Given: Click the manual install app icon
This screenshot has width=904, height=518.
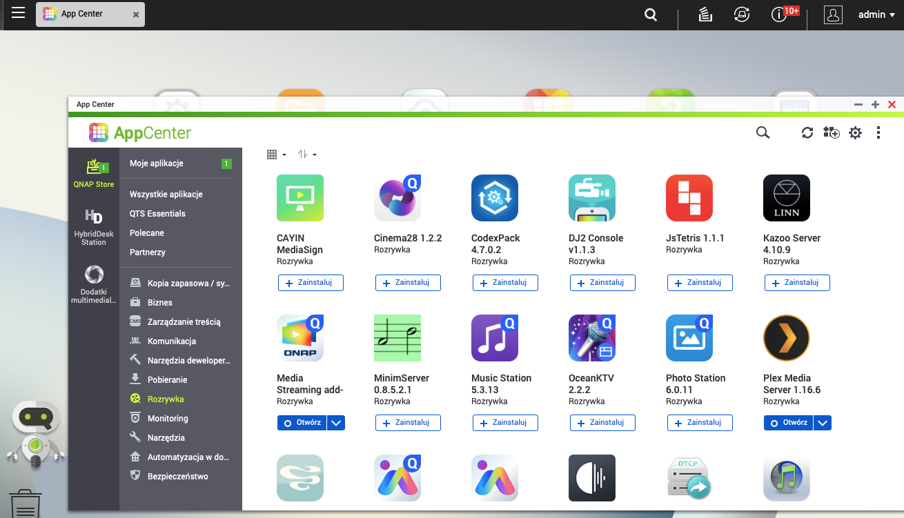Looking at the screenshot, I should (832, 132).
